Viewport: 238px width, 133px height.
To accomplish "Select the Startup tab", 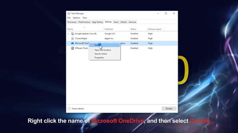I will coord(108,22).
